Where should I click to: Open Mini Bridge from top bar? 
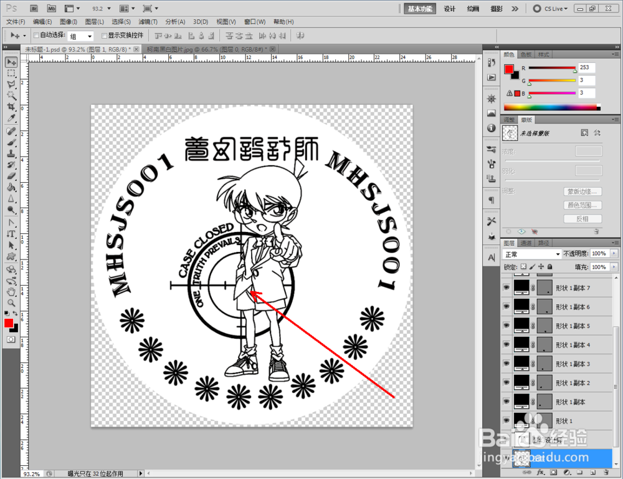point(51,8)
